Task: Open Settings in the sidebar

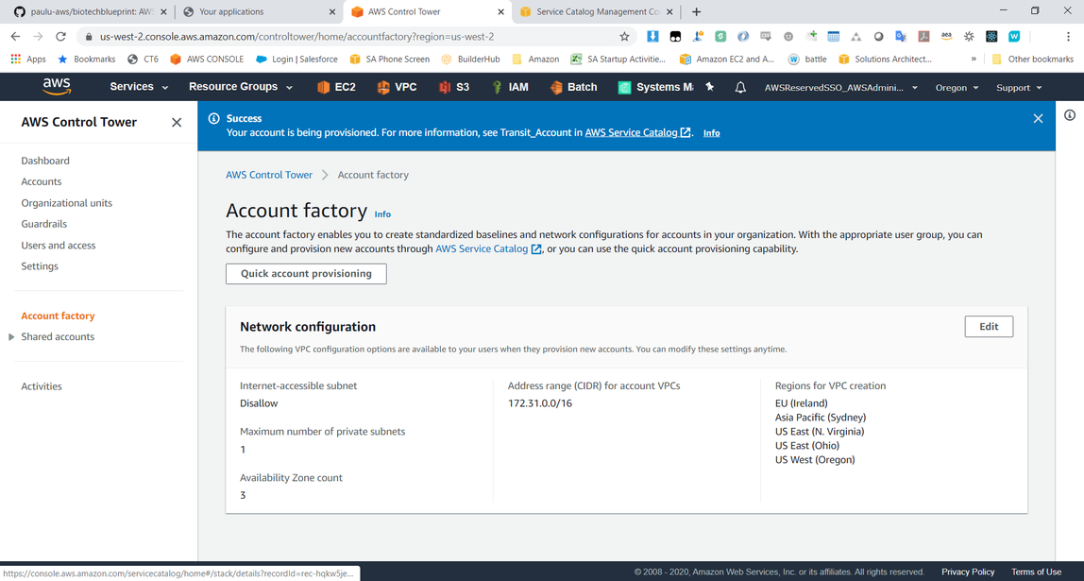Action: click(x=40, y=265)
